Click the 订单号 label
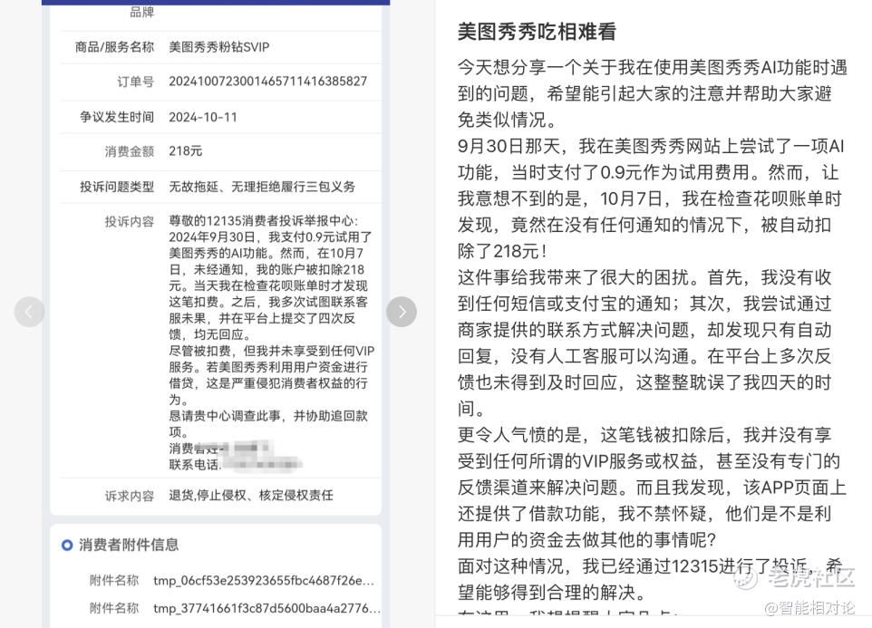872x628 pixels. [136, 82]
